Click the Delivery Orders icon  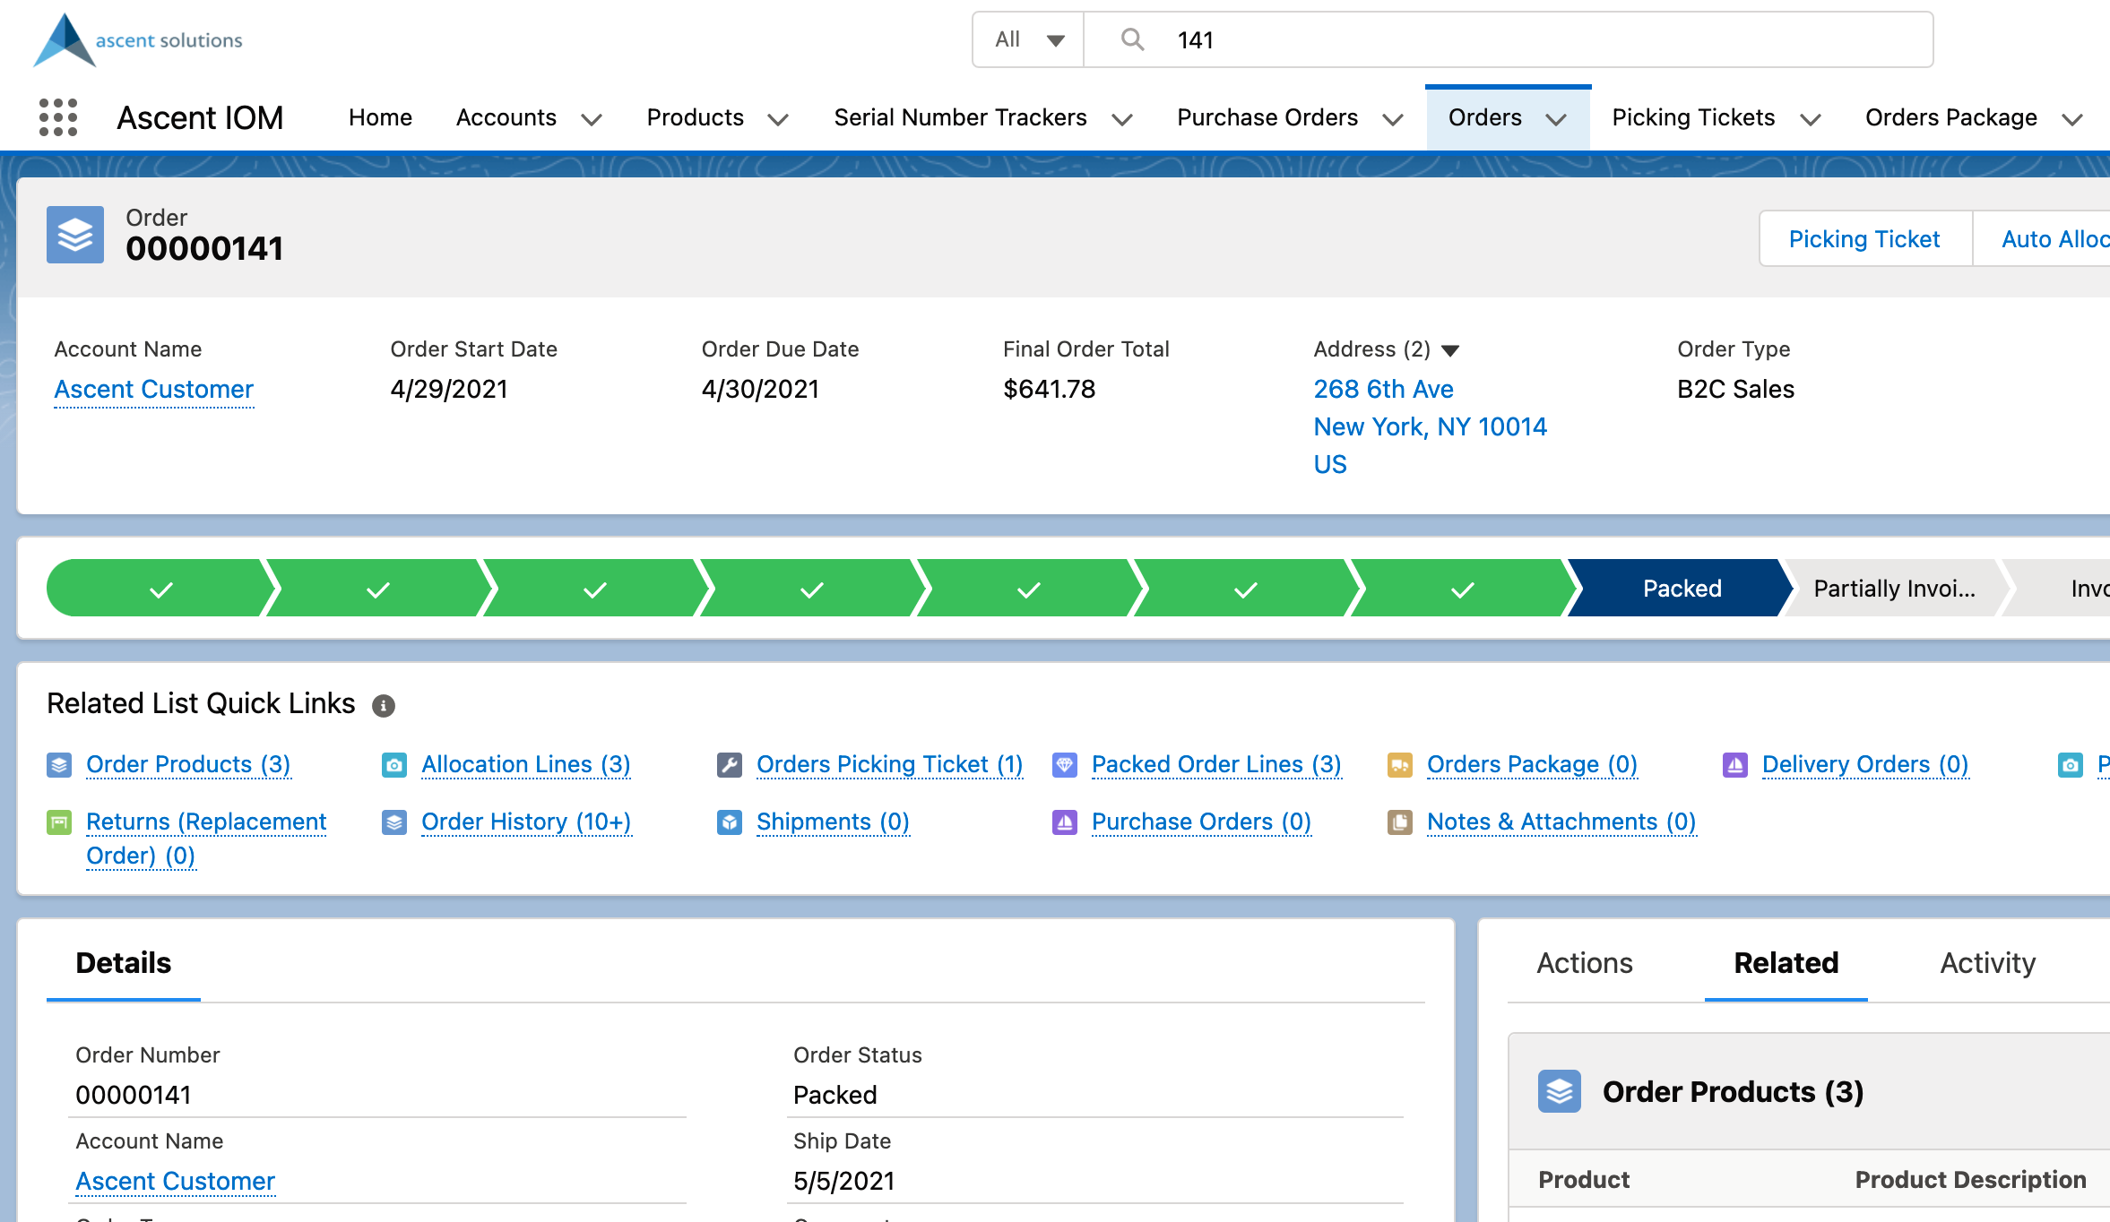point(1735,765)
